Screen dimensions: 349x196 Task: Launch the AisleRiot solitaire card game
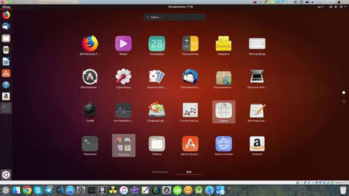click(x=157, y=77)
